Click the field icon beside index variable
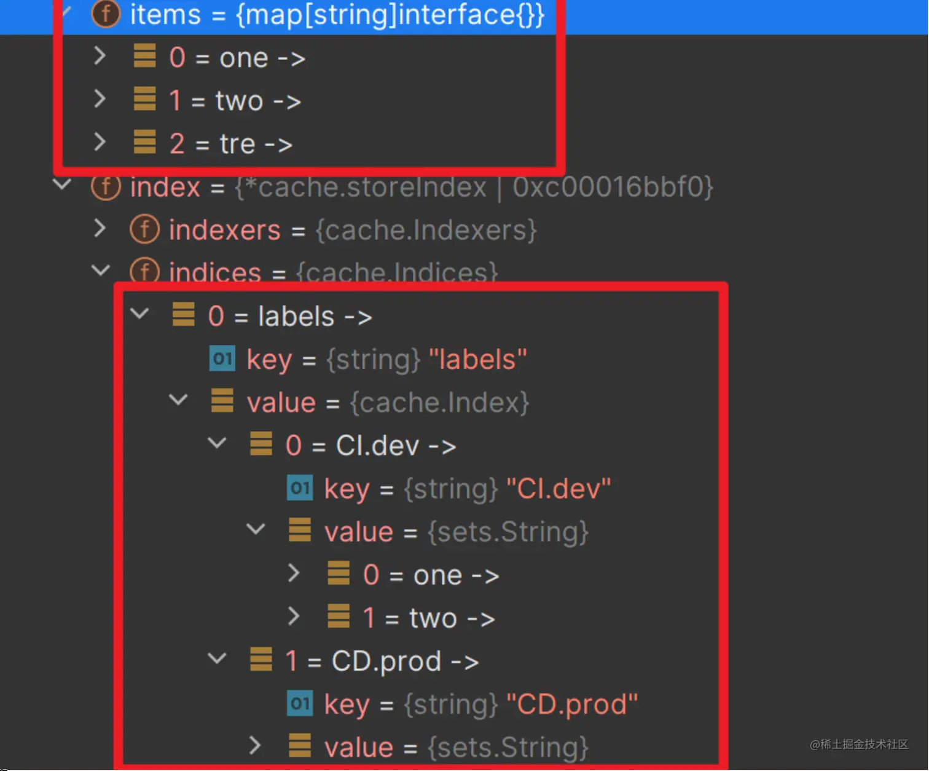 (106, 187)
